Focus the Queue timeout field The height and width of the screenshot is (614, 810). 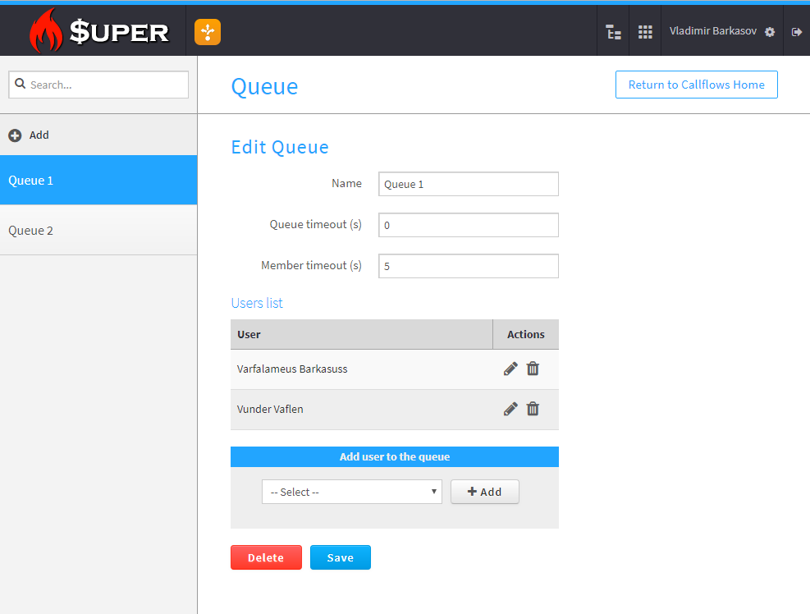point(468,225)
